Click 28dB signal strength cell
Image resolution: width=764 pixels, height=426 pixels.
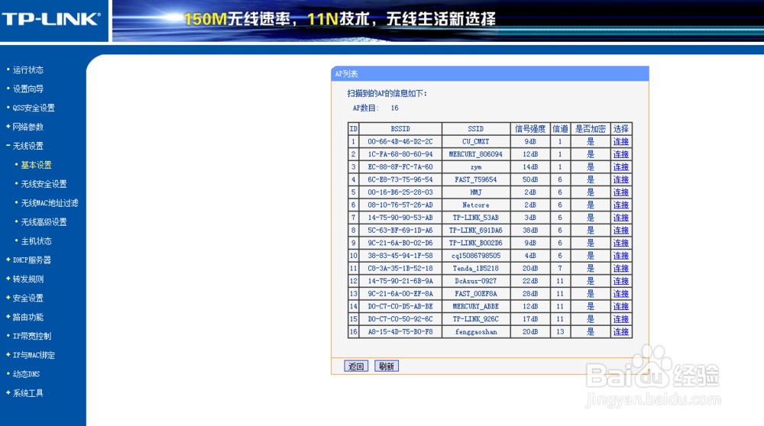(x=530, y=293)
